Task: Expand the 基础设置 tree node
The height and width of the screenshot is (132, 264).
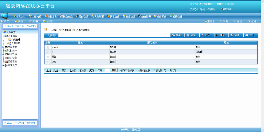Action: [4, 65]
